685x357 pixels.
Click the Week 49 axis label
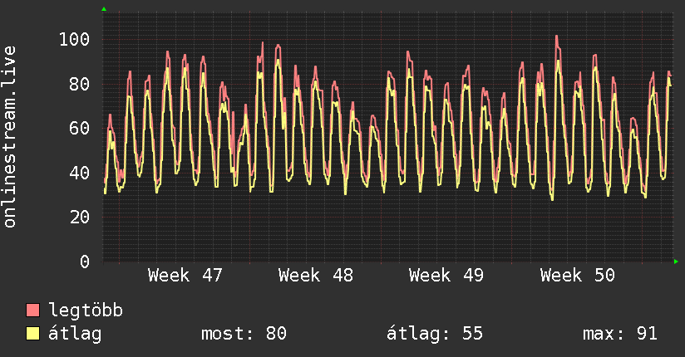(x=446, y=276)
